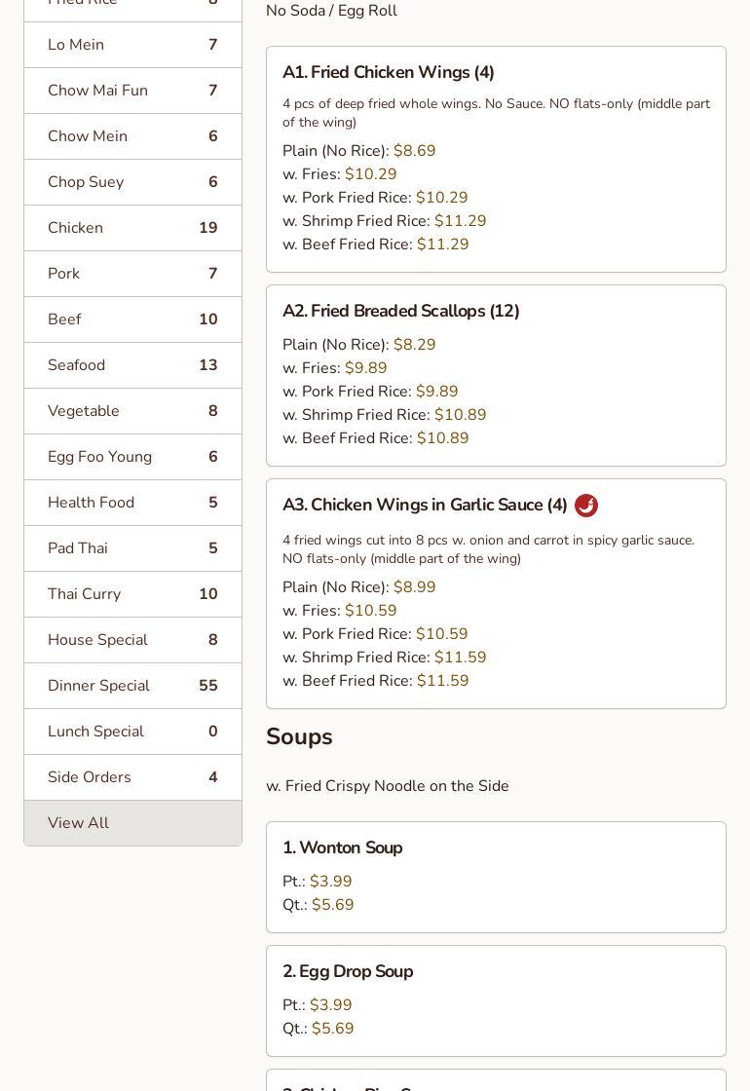
Task: Open the Egg Foo Young category
Action: pyautogui.click(x=132, y=457)
